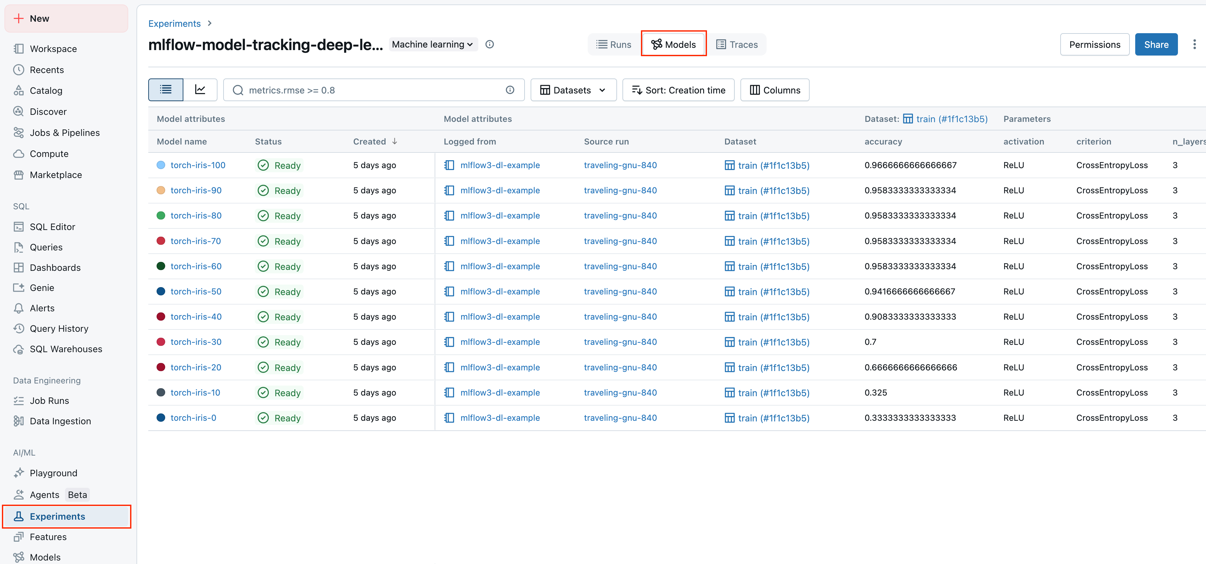Open Query History in sidebar
The height and width of the screenshot is (564, 1206).
click(59, 328)
